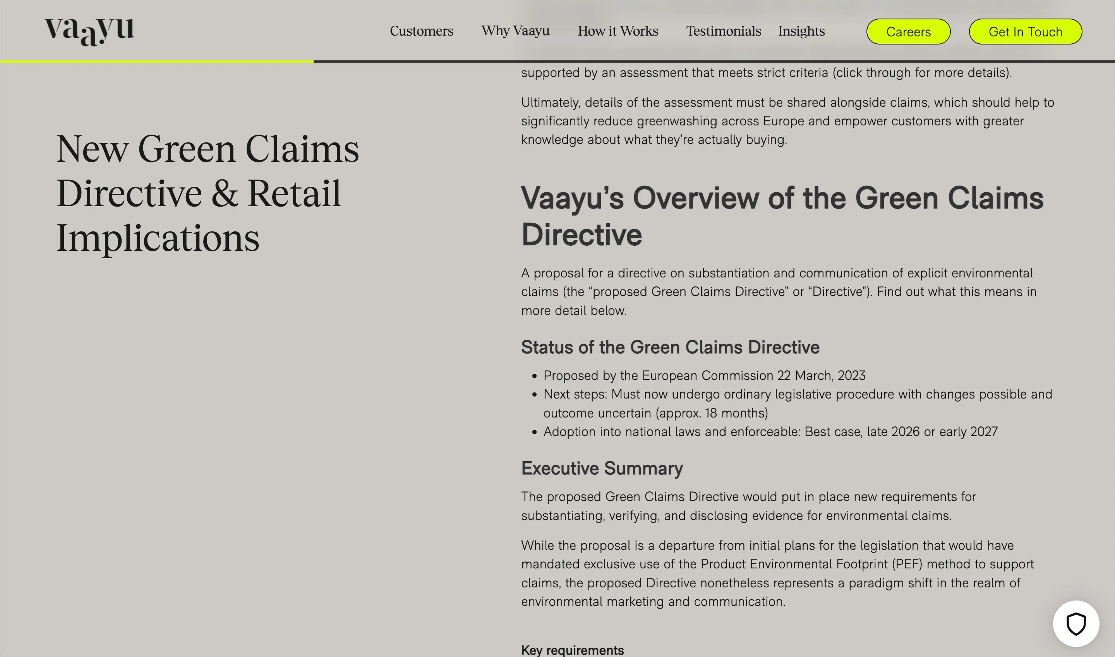Open the privacy shield widget
This screenshot has height=657, width=1115.
pyautogui.click(x=1076, y=623)
